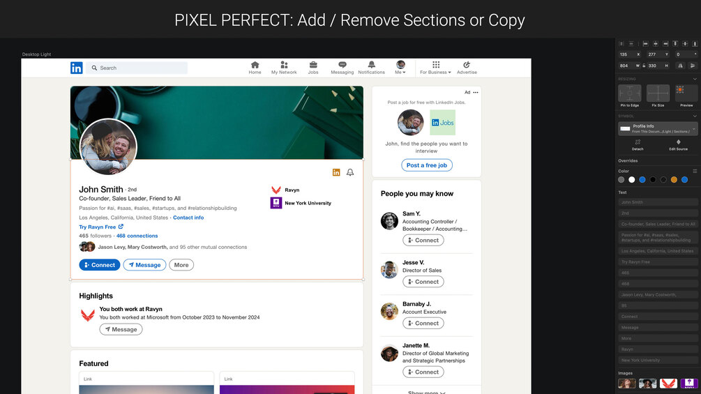The height and width of the screenshot is (394, 701).
Task: Toggle Flip Vertical in the inspector
Action: pos(693,66)
